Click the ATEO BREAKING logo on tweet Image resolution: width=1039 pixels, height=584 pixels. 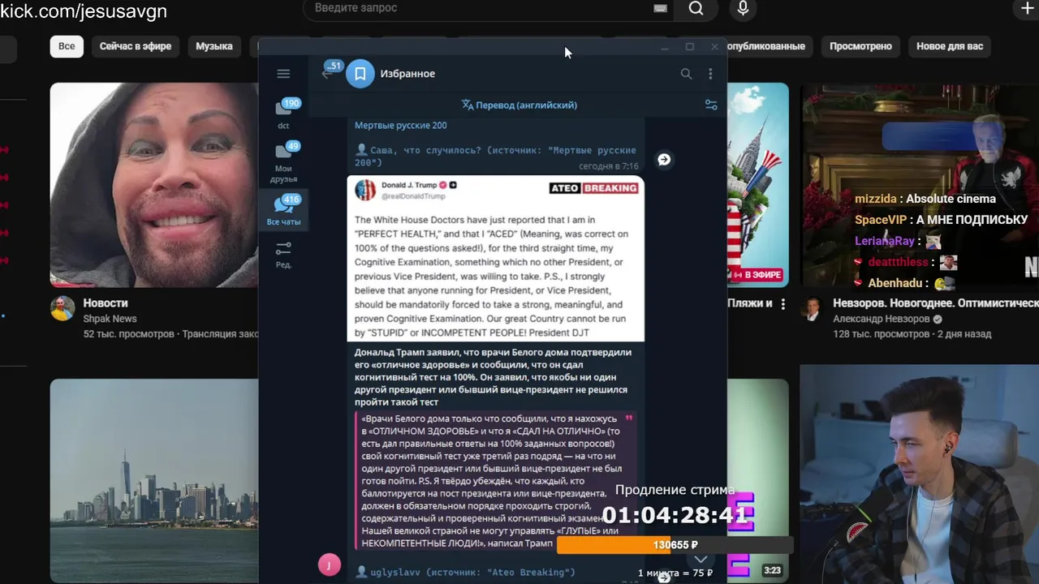593,188
